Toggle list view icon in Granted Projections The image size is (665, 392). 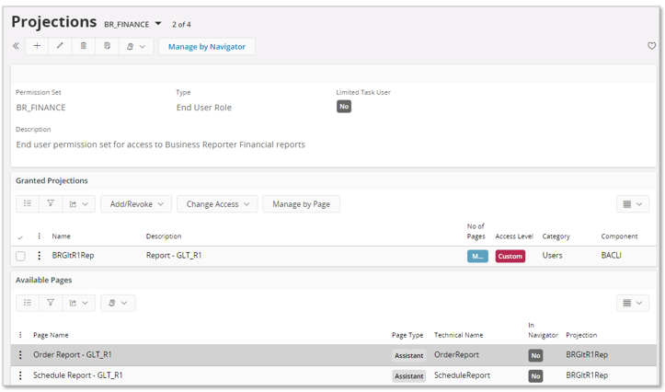point(28,203)
